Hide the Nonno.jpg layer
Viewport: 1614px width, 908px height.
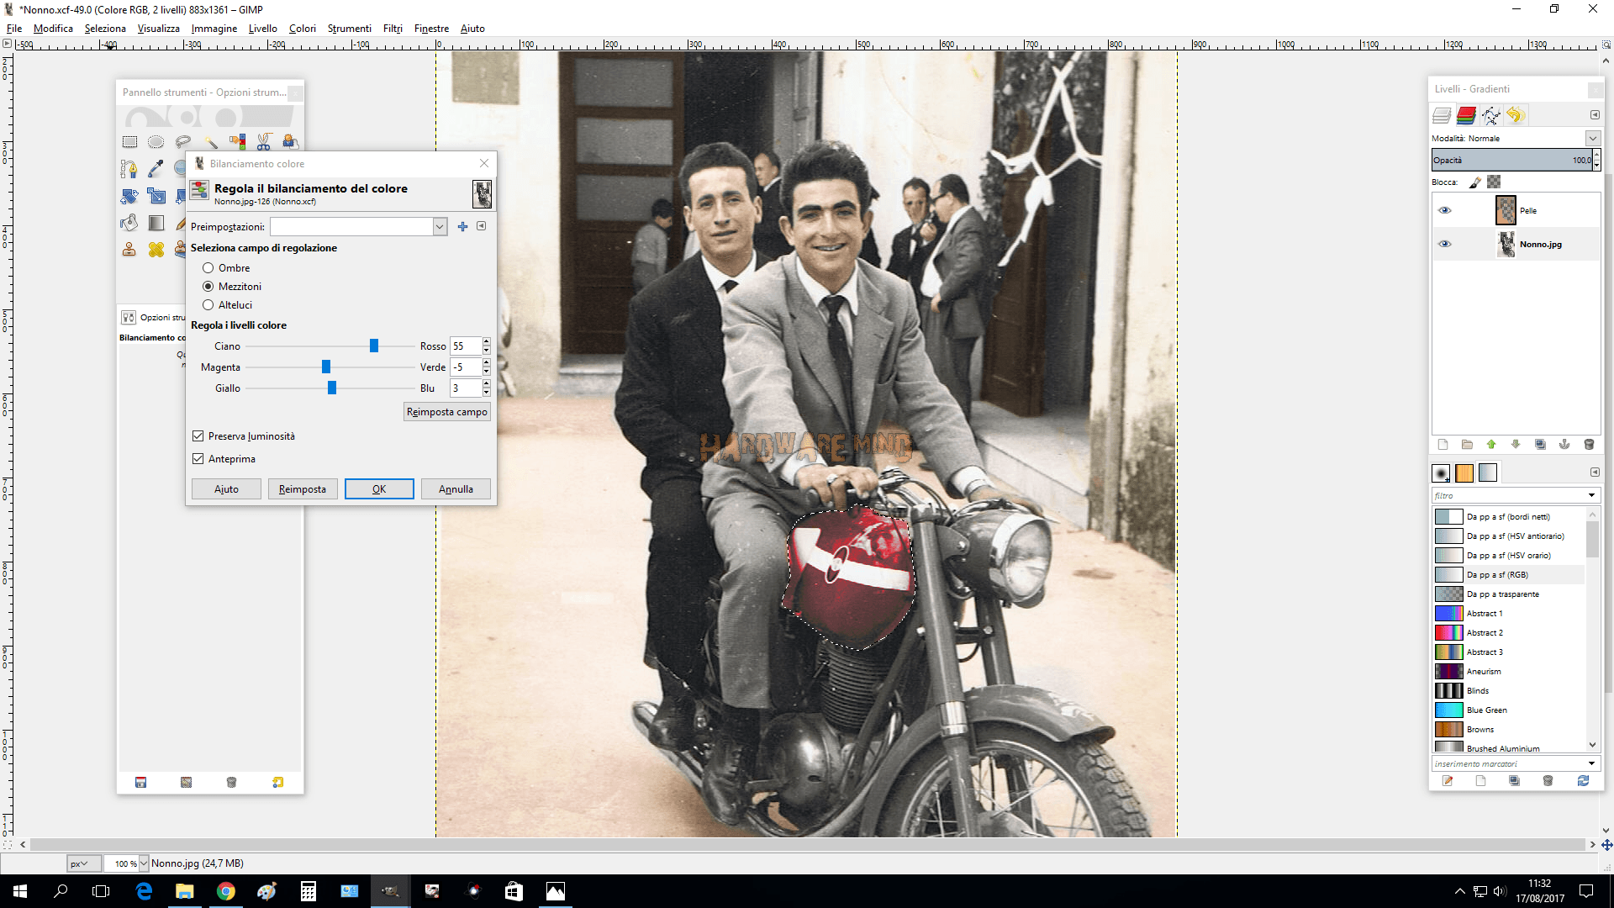(1445, 244)
